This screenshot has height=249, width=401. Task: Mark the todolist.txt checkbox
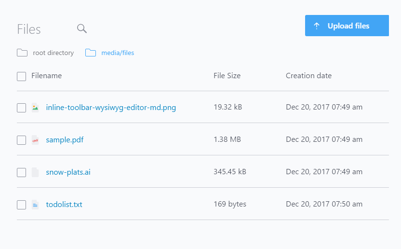[22, 205]
